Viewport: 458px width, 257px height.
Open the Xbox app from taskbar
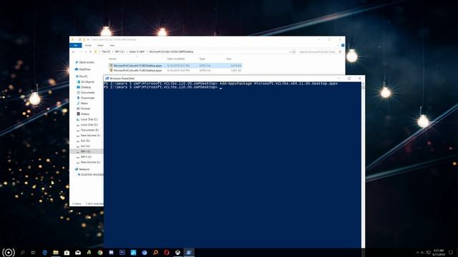pos(178,253)
